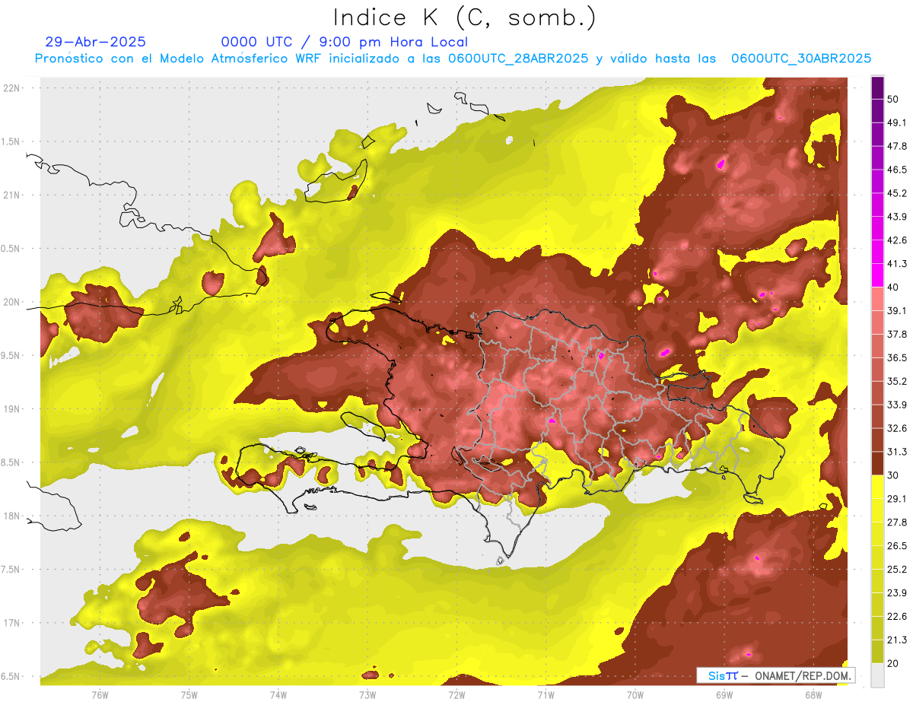Viewport: 913px width, 705px height.
Task: Click the longitude label "70W"
Action: pos(635,695)
